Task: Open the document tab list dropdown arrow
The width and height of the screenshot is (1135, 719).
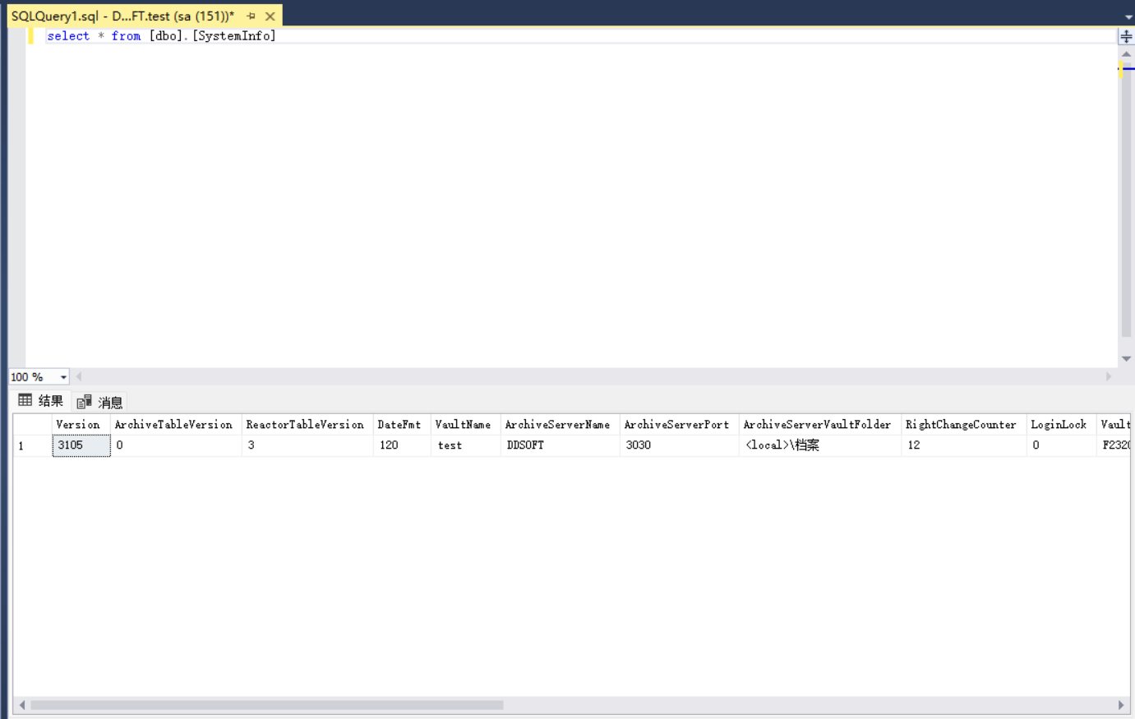Action: (x=1128, y=16)
